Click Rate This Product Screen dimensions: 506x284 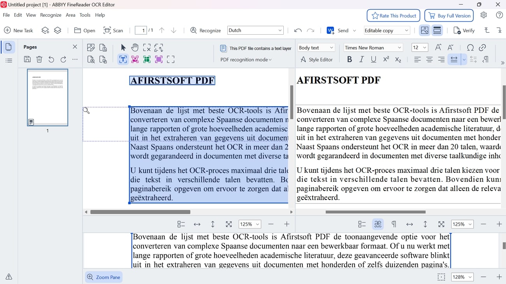[x=394, y=16]
